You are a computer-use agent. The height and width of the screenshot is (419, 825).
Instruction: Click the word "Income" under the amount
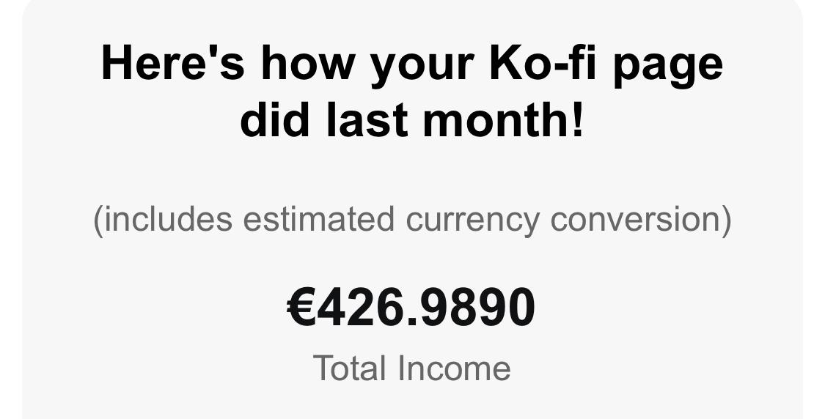tap(454, 368)
